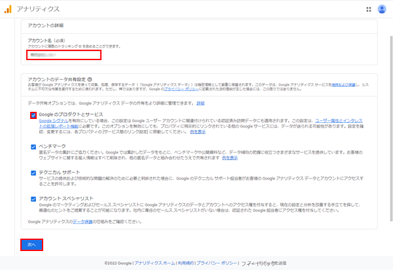Open プライバシー ポリシー link in data sharing description
This screenshot has height=270, width=393.
(181, 89)
